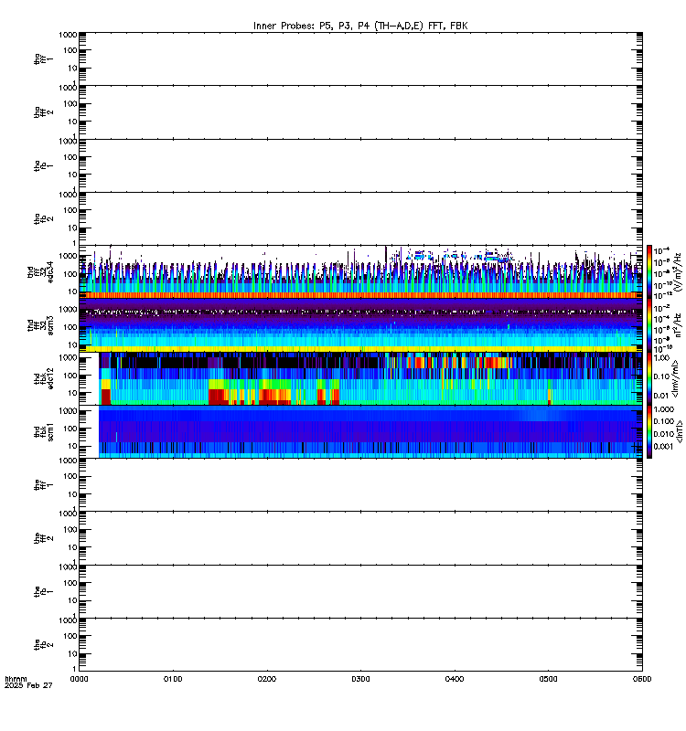
Task: Click the empty tha fb 2 plot panel
Action: coord(360,218)
